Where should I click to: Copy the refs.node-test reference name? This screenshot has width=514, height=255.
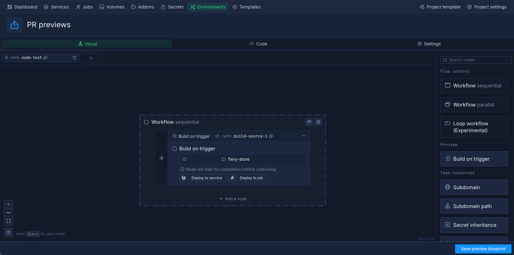45,58
